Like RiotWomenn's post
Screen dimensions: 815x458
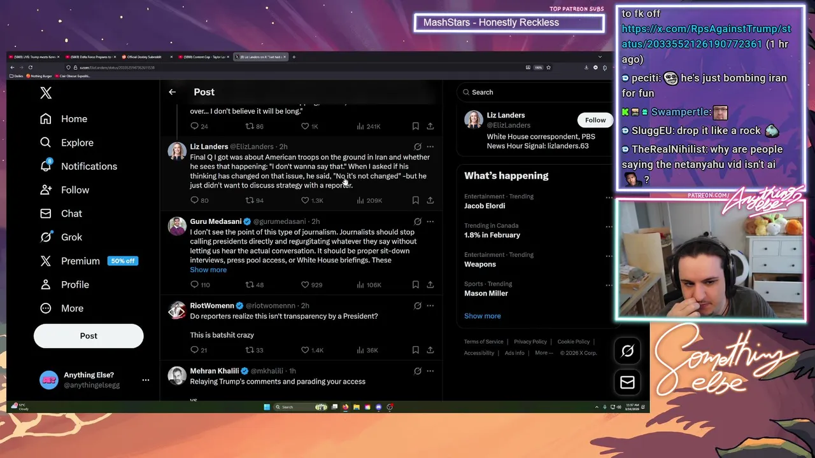coord(305,350)
